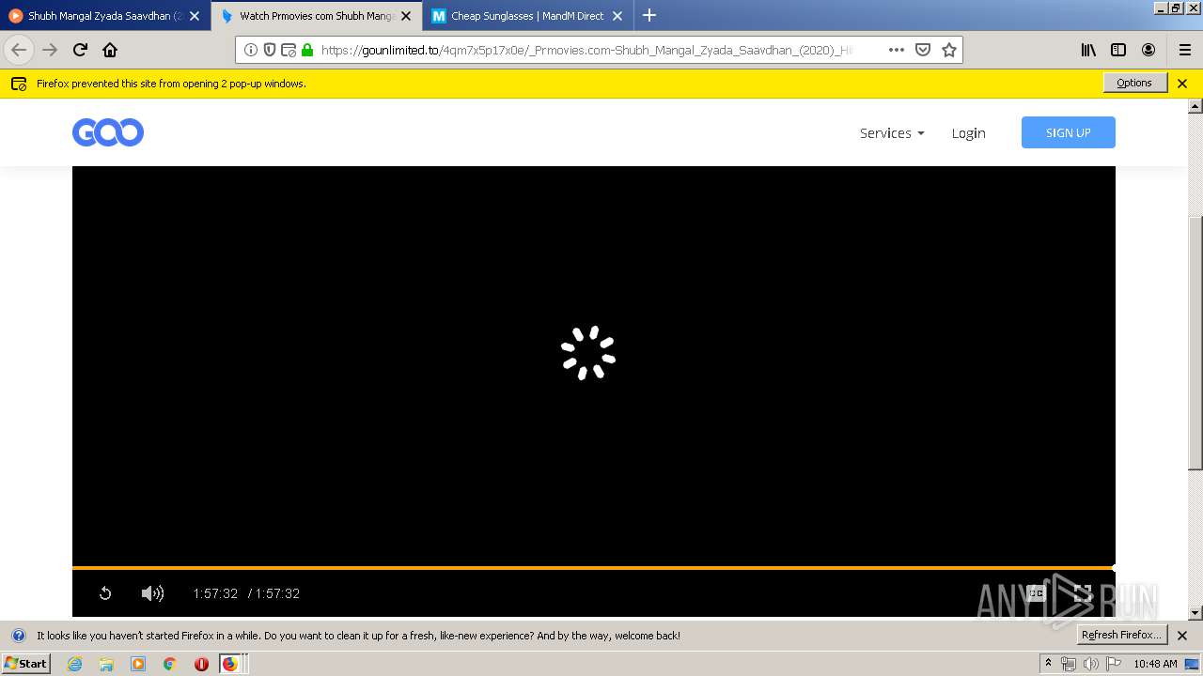This screenshot has width=1203, height=676.
Task: Open tracking protection shield icon
Action: point(270,50)
